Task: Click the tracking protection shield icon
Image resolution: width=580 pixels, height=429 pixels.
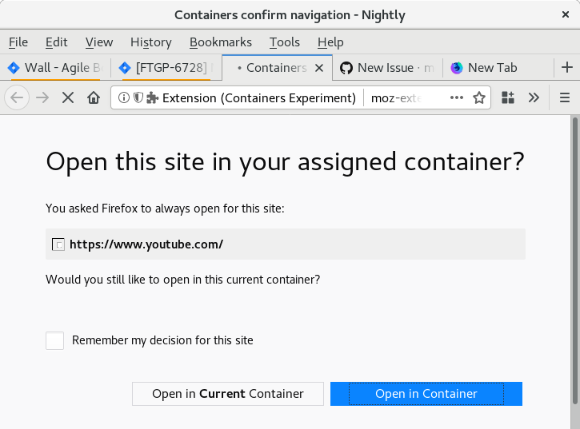Action: point(138,97)
